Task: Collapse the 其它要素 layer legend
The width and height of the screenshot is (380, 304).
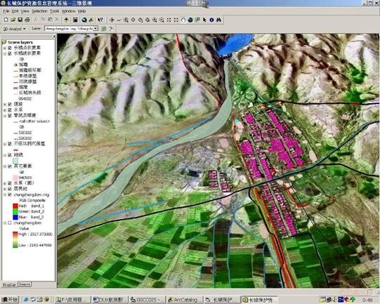Action: click(x=5, y=166)
